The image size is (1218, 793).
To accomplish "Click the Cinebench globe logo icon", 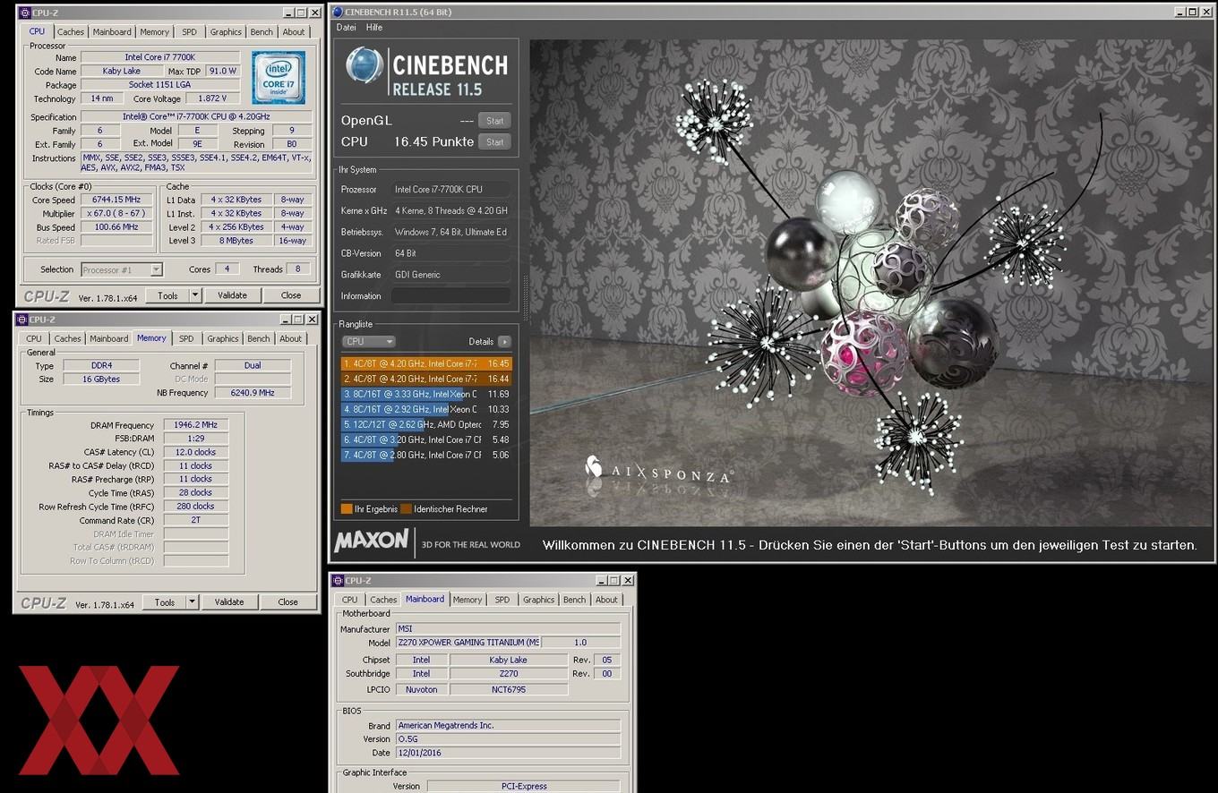I will click(365, 67).
